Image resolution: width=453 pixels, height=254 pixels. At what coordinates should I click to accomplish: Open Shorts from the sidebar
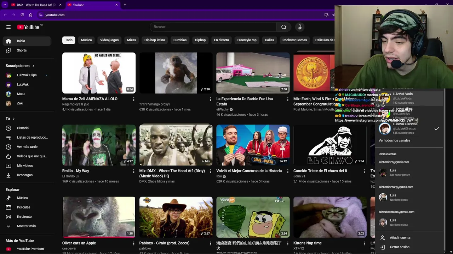point(27,50)
